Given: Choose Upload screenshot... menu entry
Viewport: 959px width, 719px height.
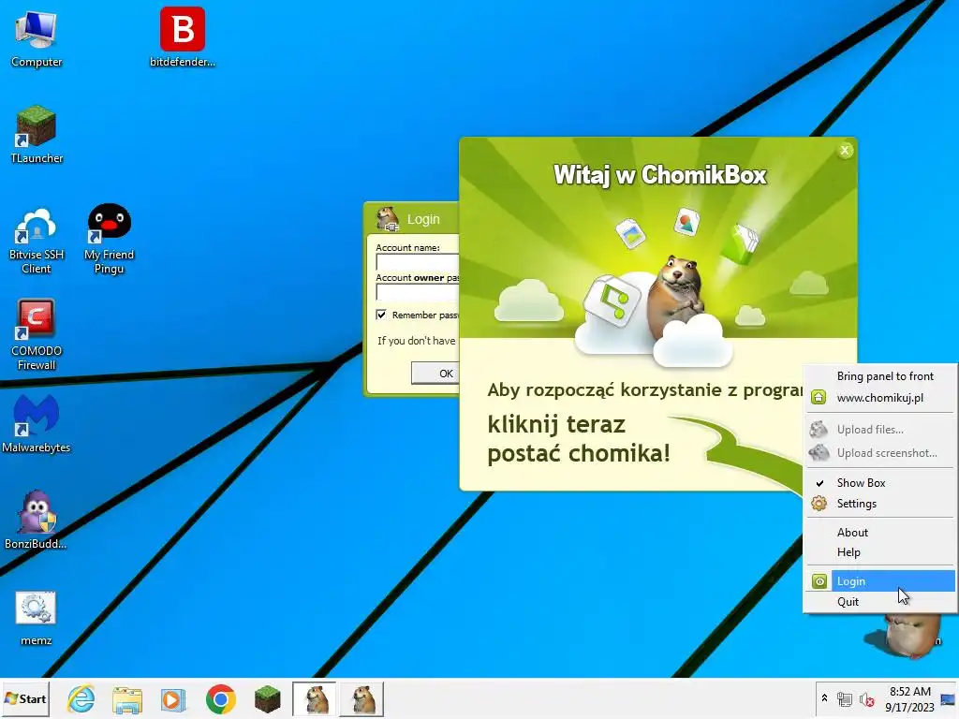Looking at the screenshot, I should coord(879,452).
